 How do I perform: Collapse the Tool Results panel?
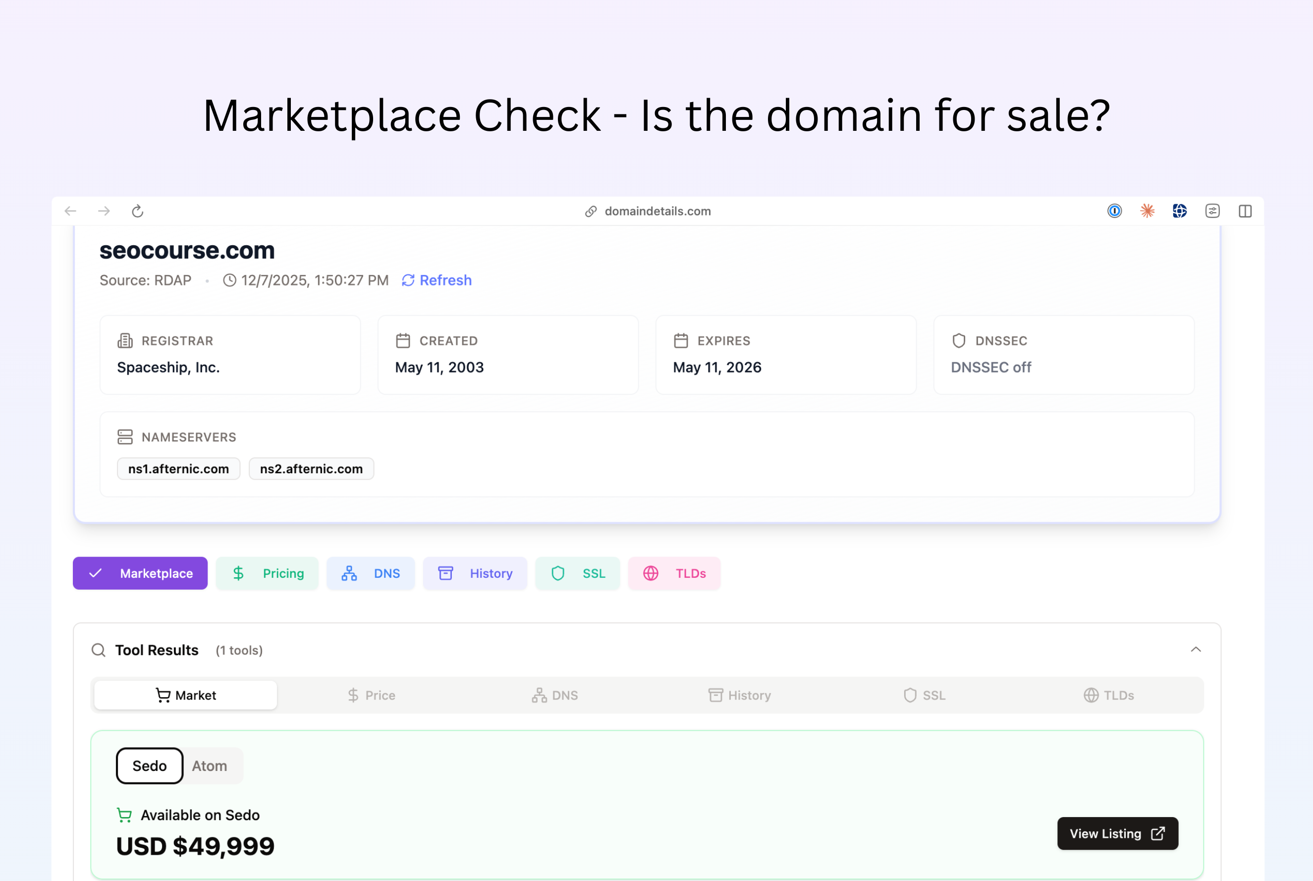1196,650
